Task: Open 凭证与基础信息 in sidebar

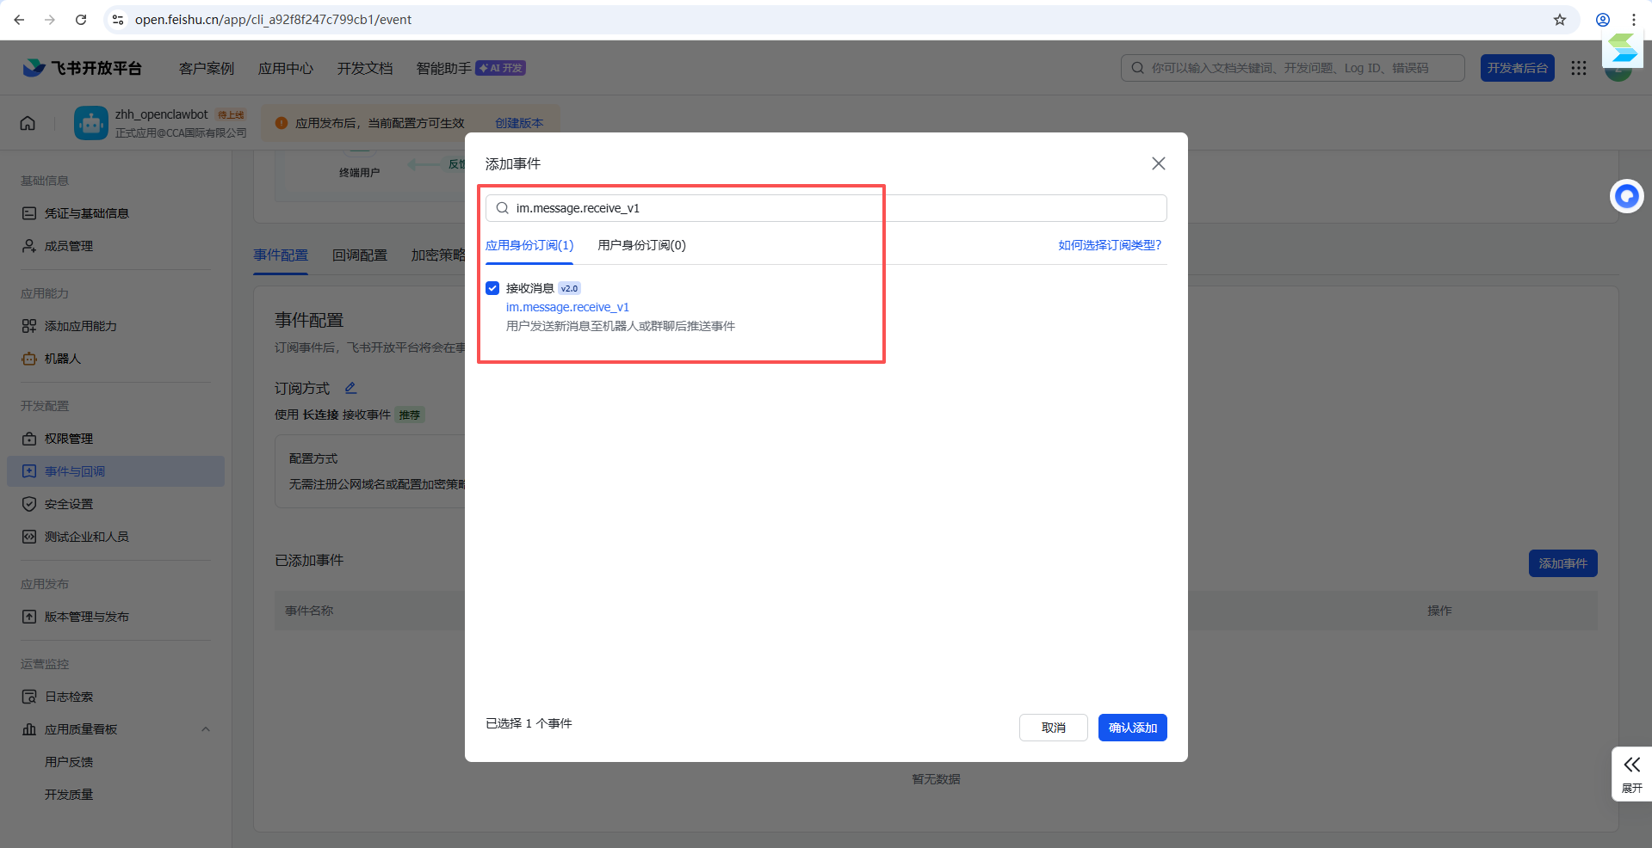Action: click(86, 213)
